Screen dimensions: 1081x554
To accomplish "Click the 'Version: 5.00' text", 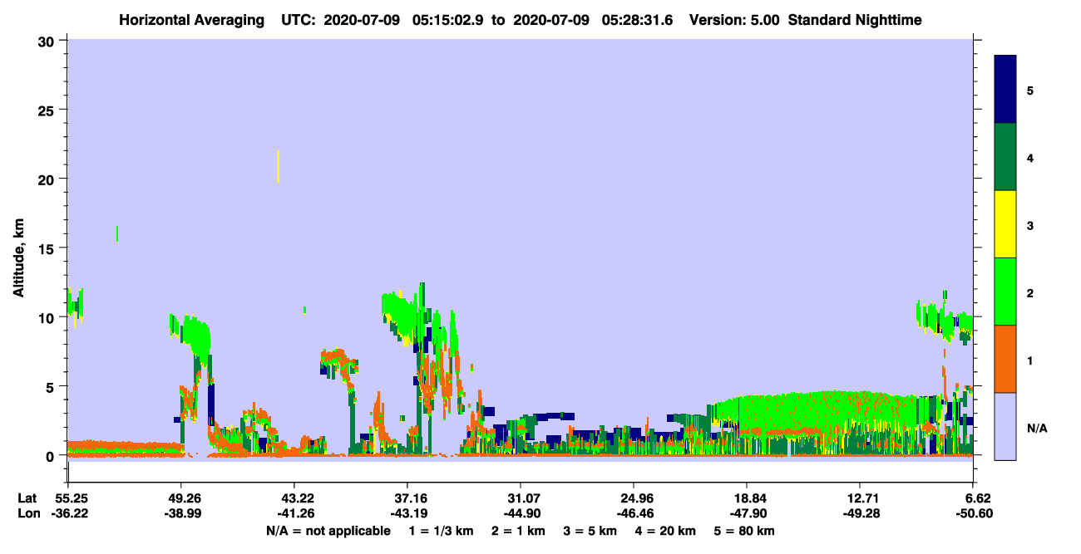I will pyautogui.click(x=734, y=19).
